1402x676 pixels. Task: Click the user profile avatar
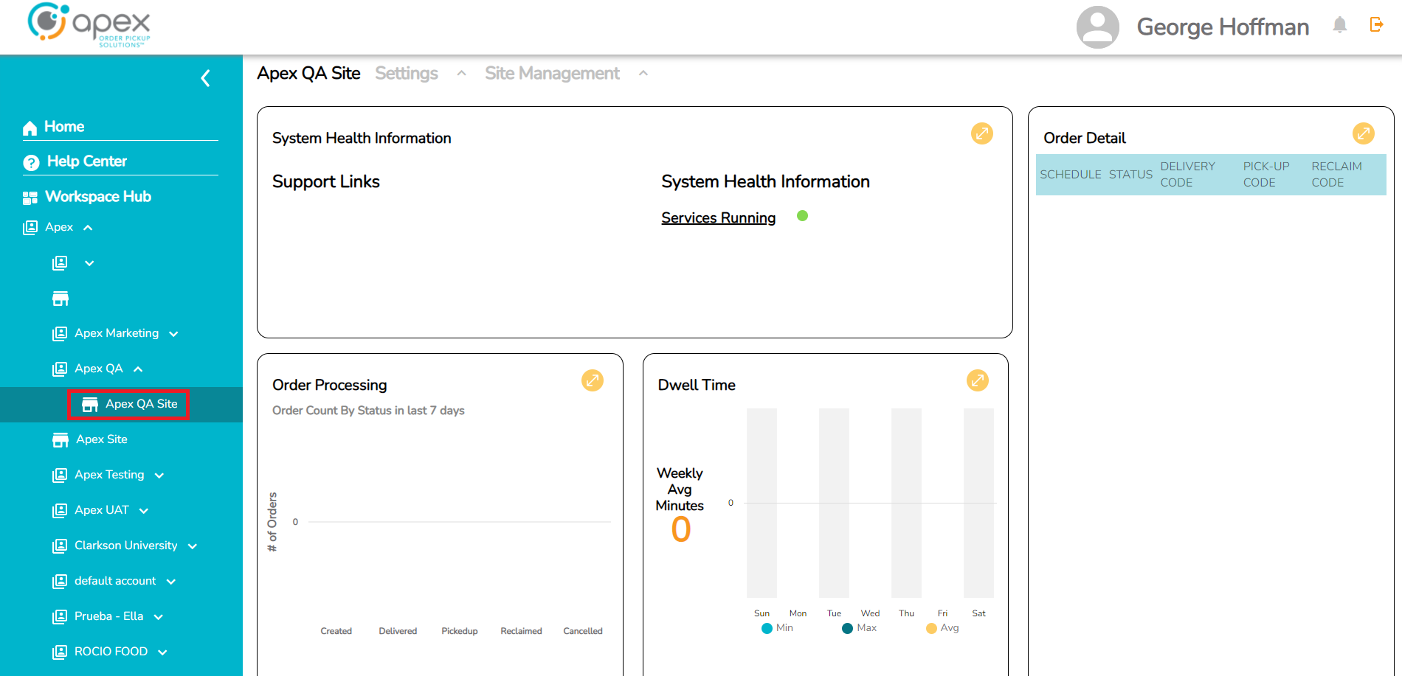click(1097, 27)
